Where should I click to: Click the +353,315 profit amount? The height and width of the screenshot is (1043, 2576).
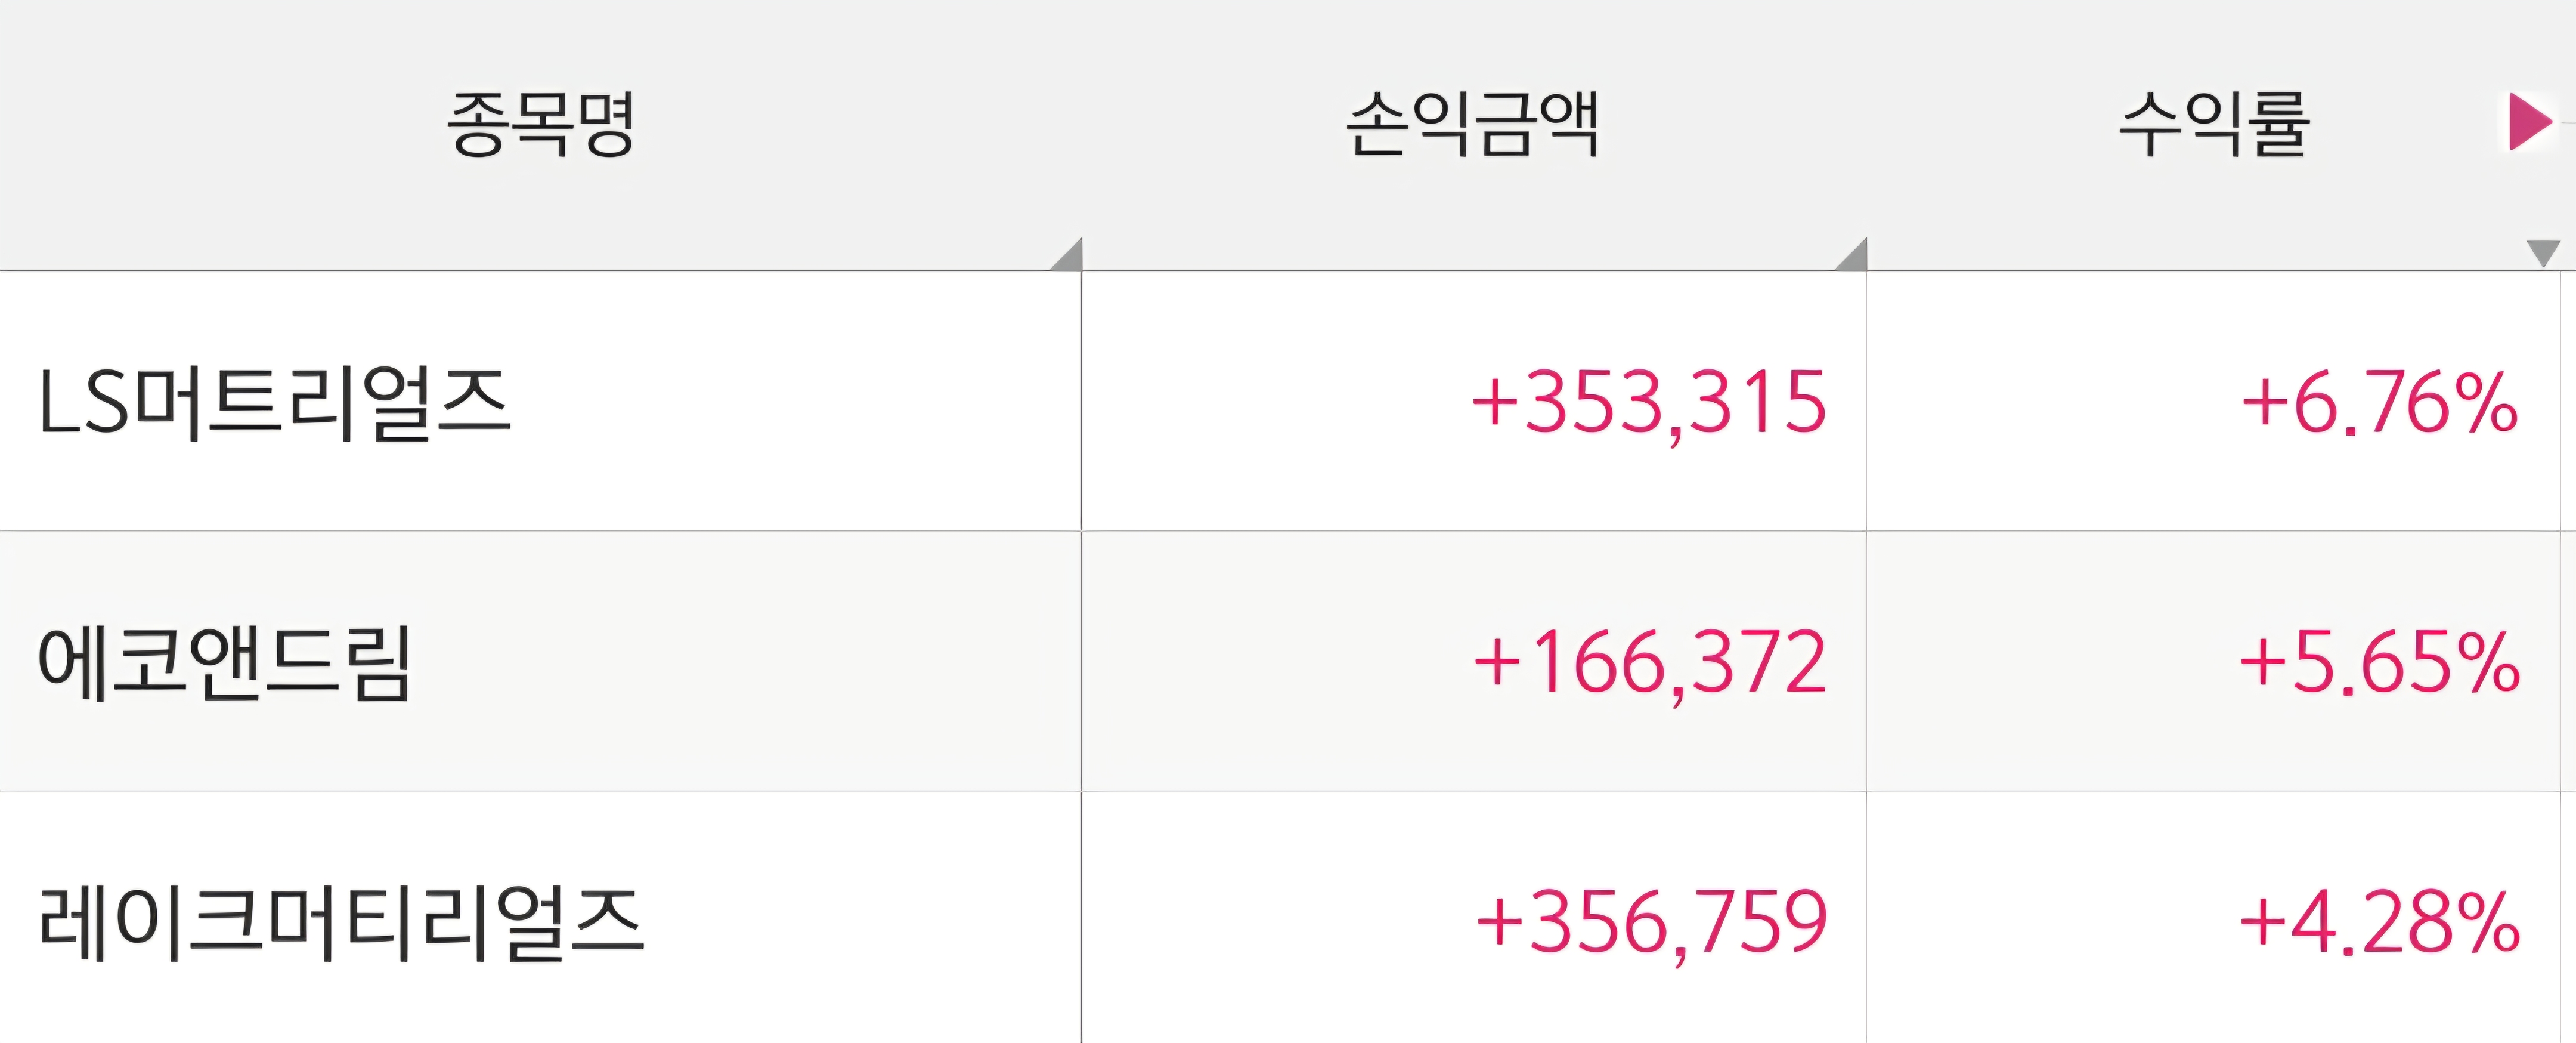click(1649, 402)
